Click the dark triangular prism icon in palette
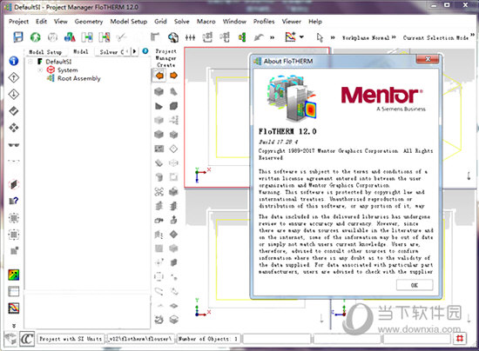 click(159, 106)
